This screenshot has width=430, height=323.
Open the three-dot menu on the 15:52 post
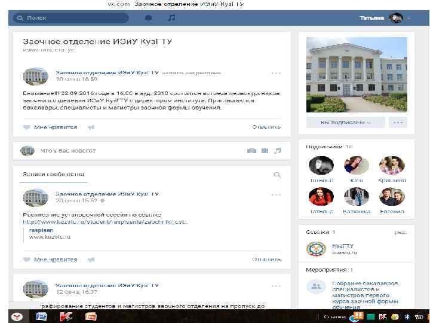pos(276,194)
